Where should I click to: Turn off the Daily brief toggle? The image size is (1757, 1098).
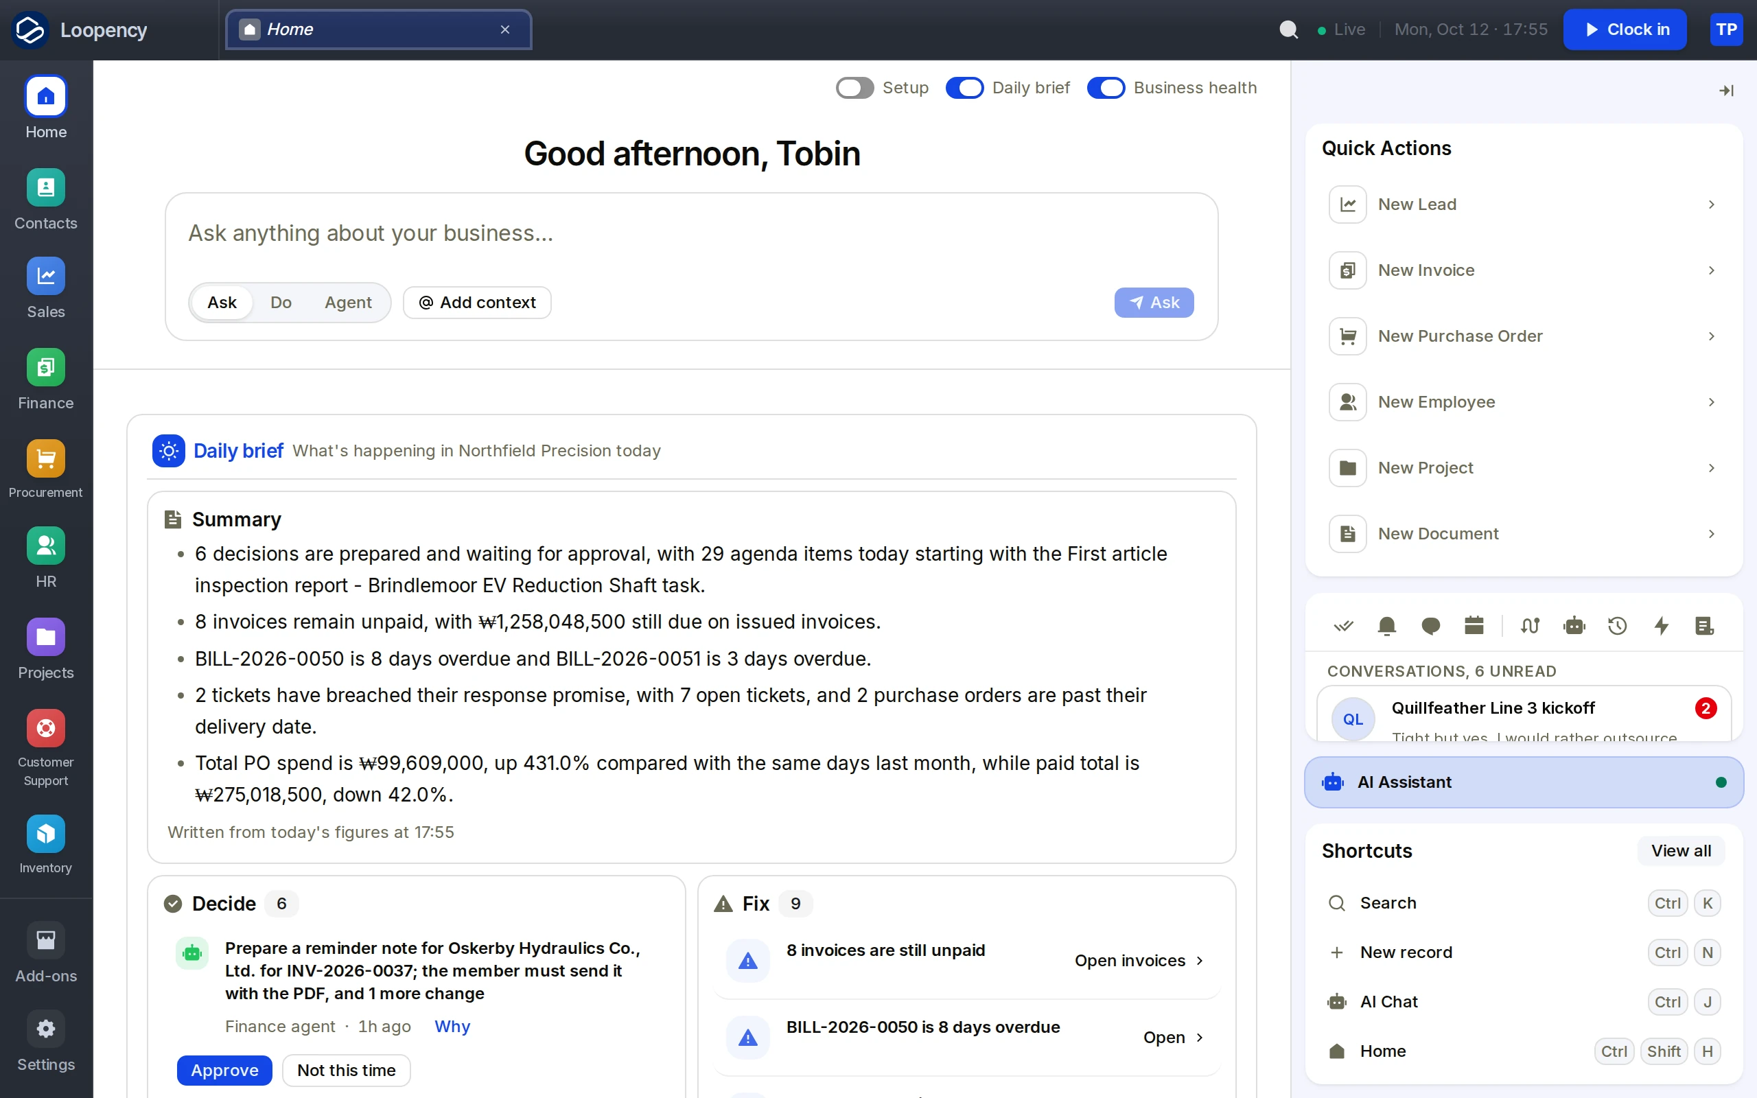tap(964, 88)
